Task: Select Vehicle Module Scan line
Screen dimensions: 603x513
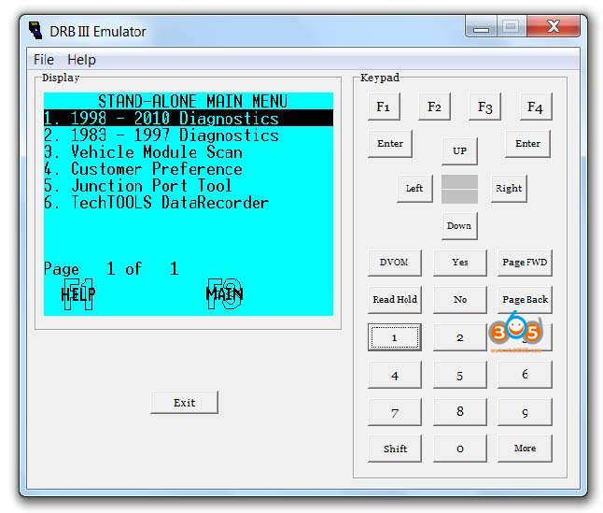Action: point(143,152)
